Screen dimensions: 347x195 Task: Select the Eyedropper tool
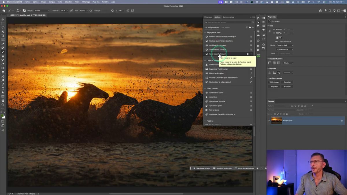(3, 44)
